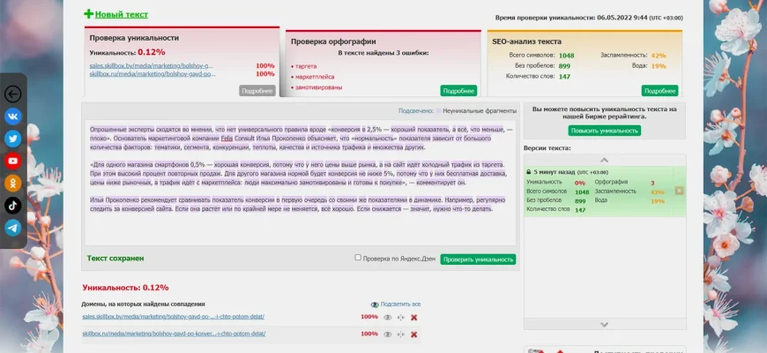
Task: Open the YouTube icon in the sidebar
Action: pyautogui.click(x=13, y=161)
